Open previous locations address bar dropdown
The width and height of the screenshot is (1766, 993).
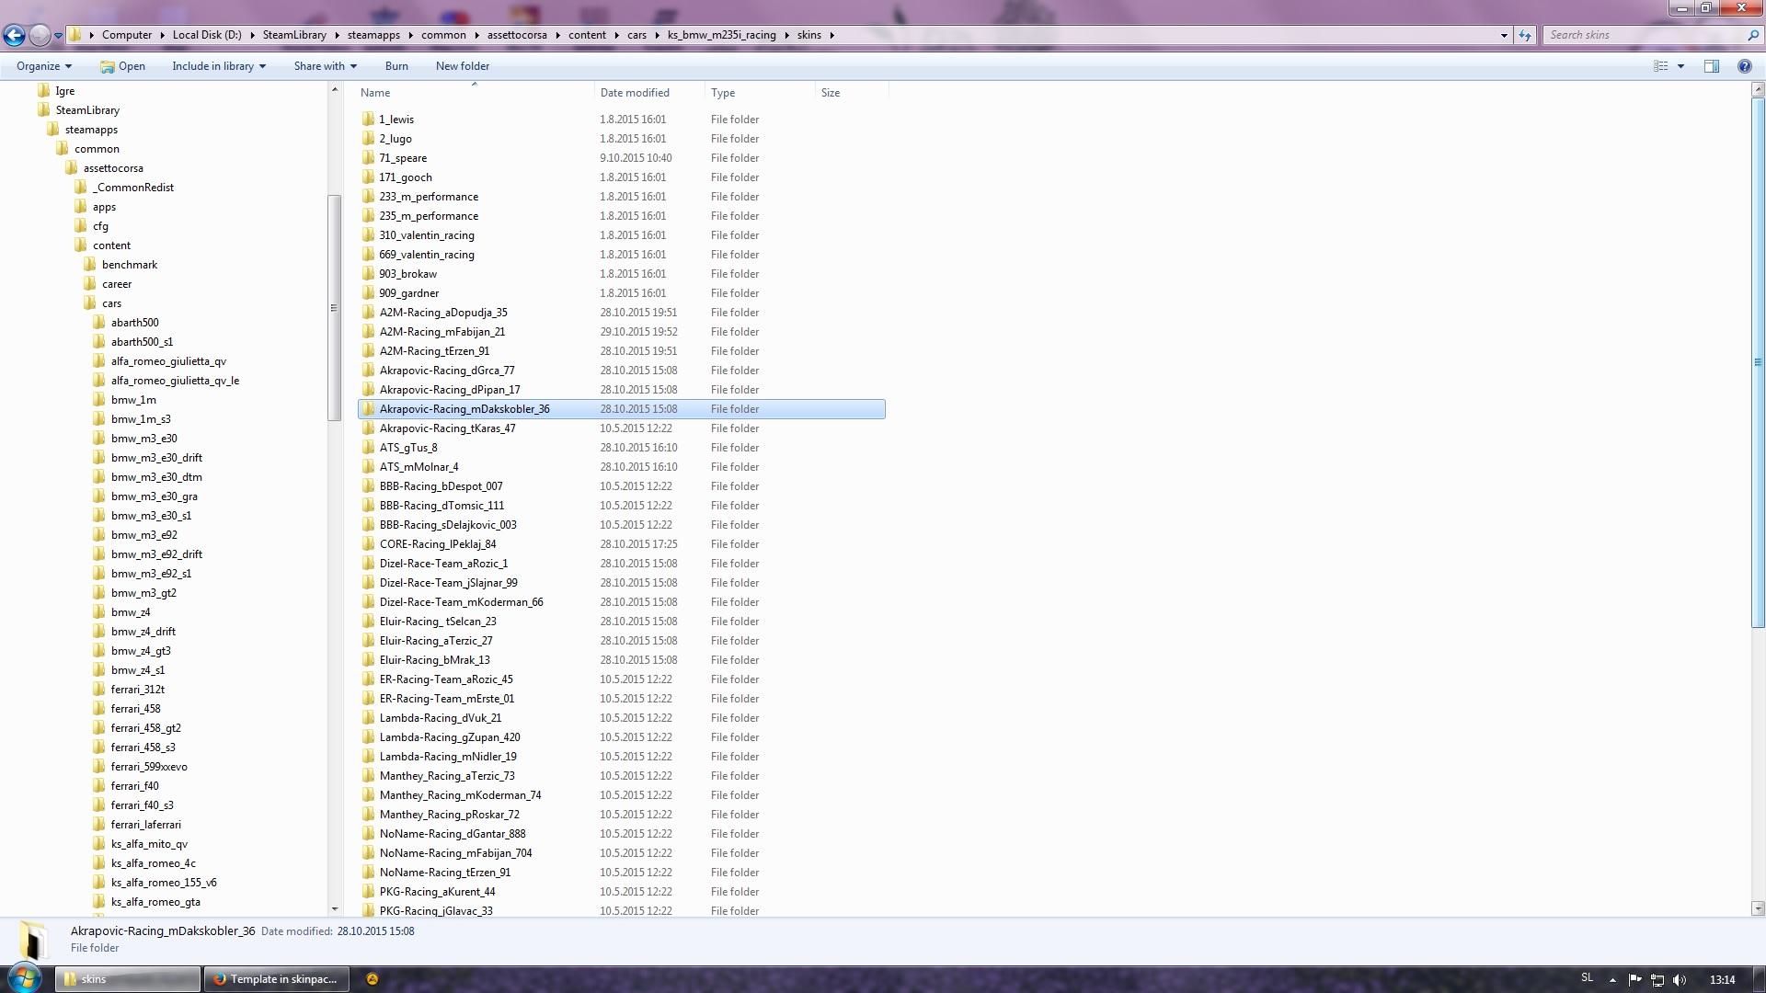pos(1504,35)
